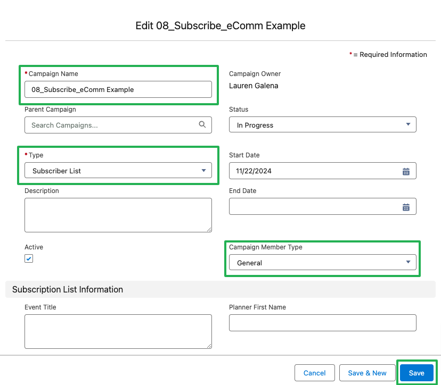
Task: Click the Campaign Owner name Lauren Galena
Action: 254,86
